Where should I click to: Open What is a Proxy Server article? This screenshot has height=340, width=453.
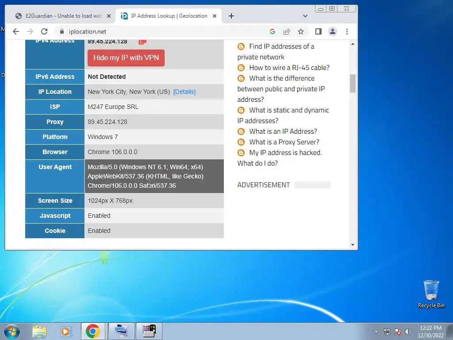pos(284,142)
